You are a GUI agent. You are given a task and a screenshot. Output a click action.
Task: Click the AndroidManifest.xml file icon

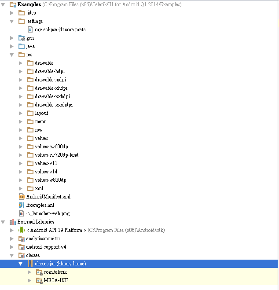pos(22,197)
